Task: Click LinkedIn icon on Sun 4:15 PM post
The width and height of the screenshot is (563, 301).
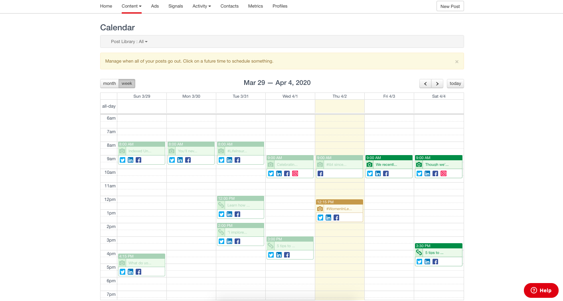Action: [130, 272]
